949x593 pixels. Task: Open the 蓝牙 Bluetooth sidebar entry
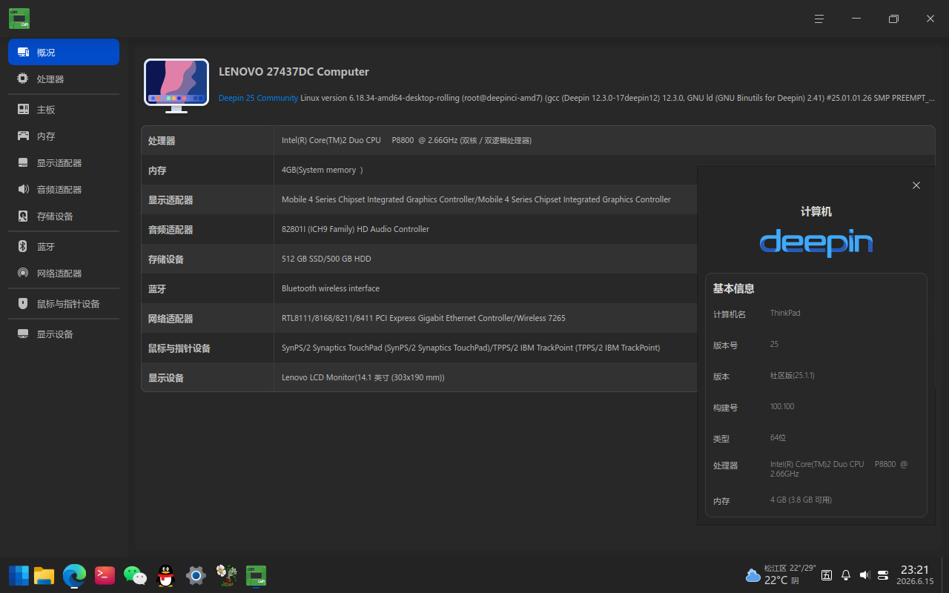pos(64,246)
